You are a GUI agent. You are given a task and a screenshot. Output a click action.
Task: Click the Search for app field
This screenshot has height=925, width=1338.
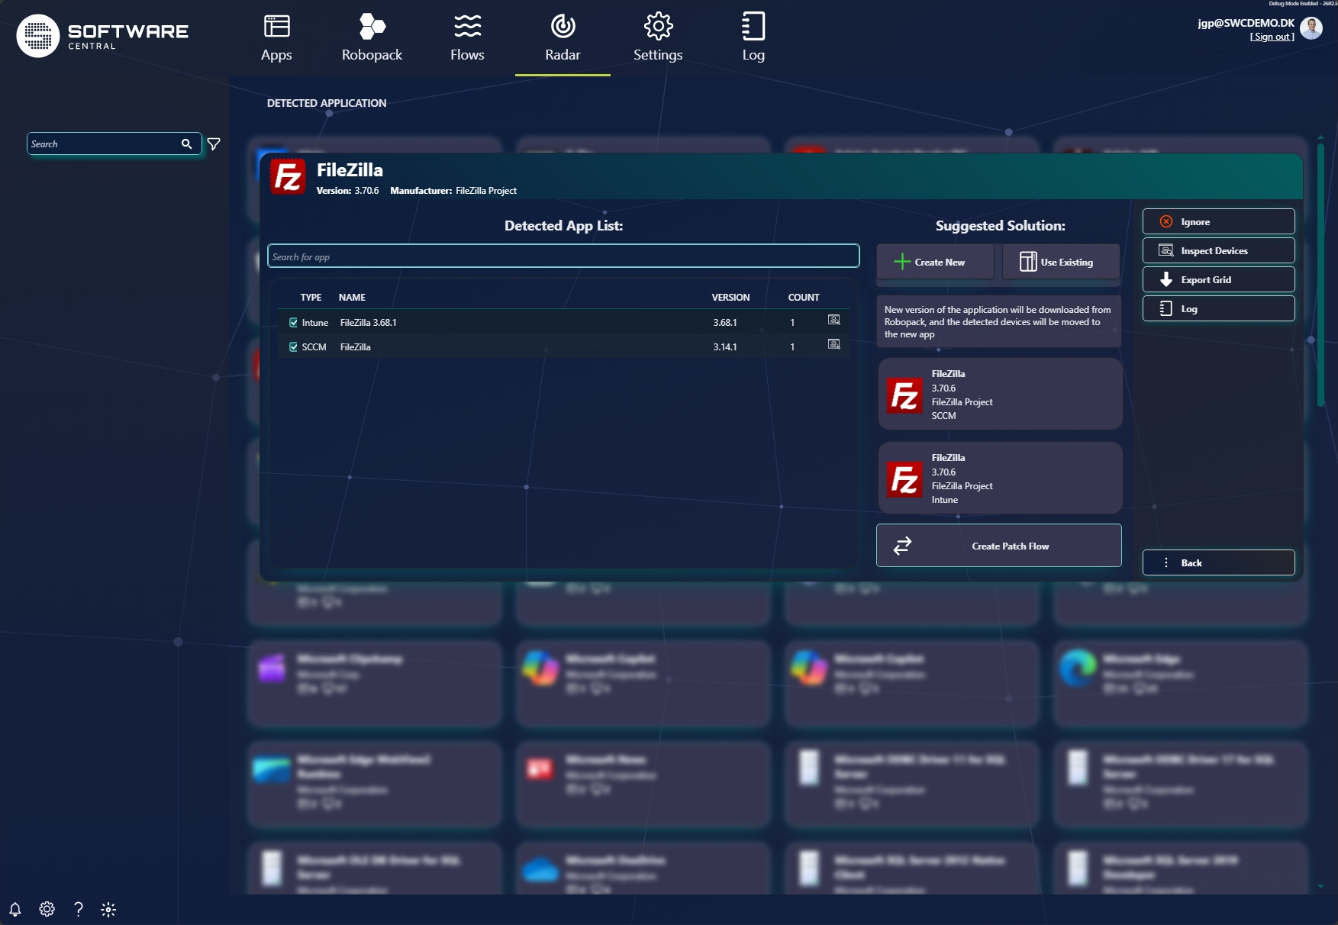point(563,256)
